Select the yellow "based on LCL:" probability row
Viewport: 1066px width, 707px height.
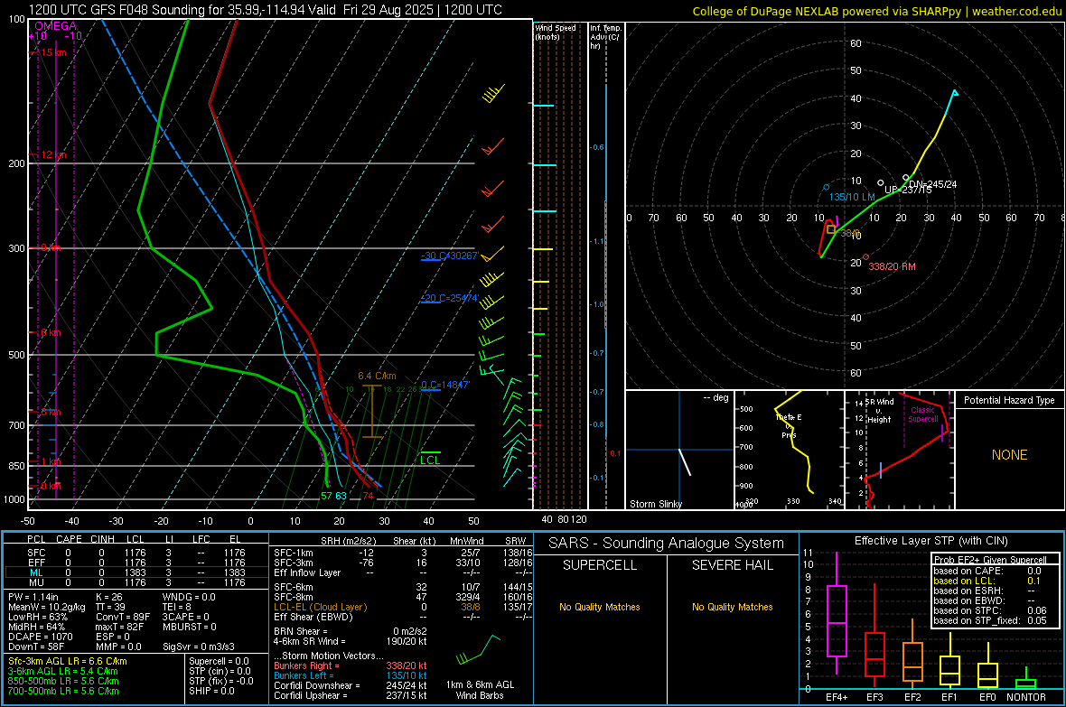point(987,581)
